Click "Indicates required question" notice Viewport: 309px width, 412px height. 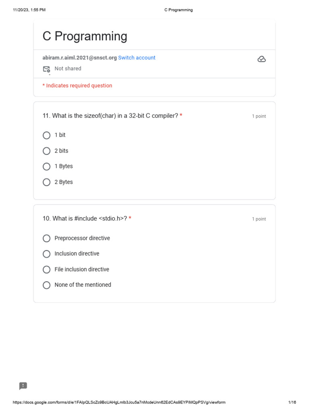(x=79, y=86)
